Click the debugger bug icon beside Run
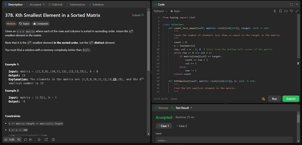Screen dimensions: 302x145 coord(263,99)
